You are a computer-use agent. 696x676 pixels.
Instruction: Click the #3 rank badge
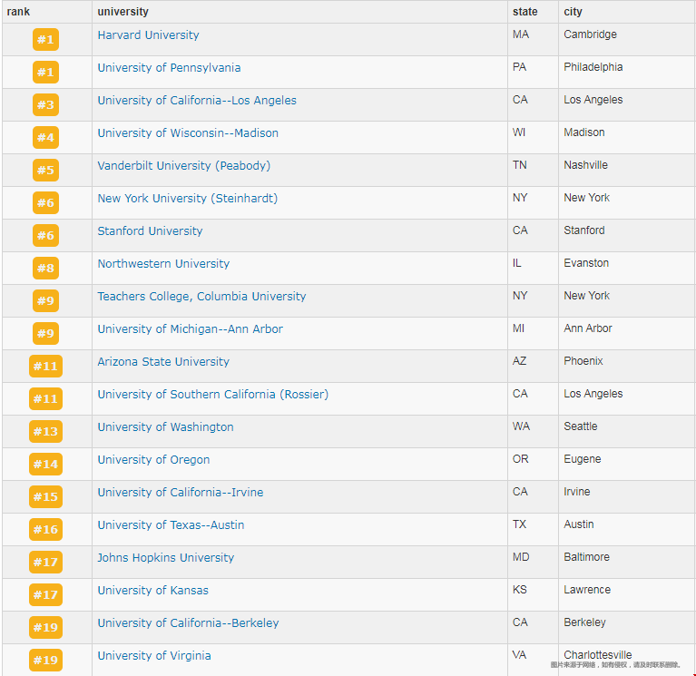[x=45, y=104]
